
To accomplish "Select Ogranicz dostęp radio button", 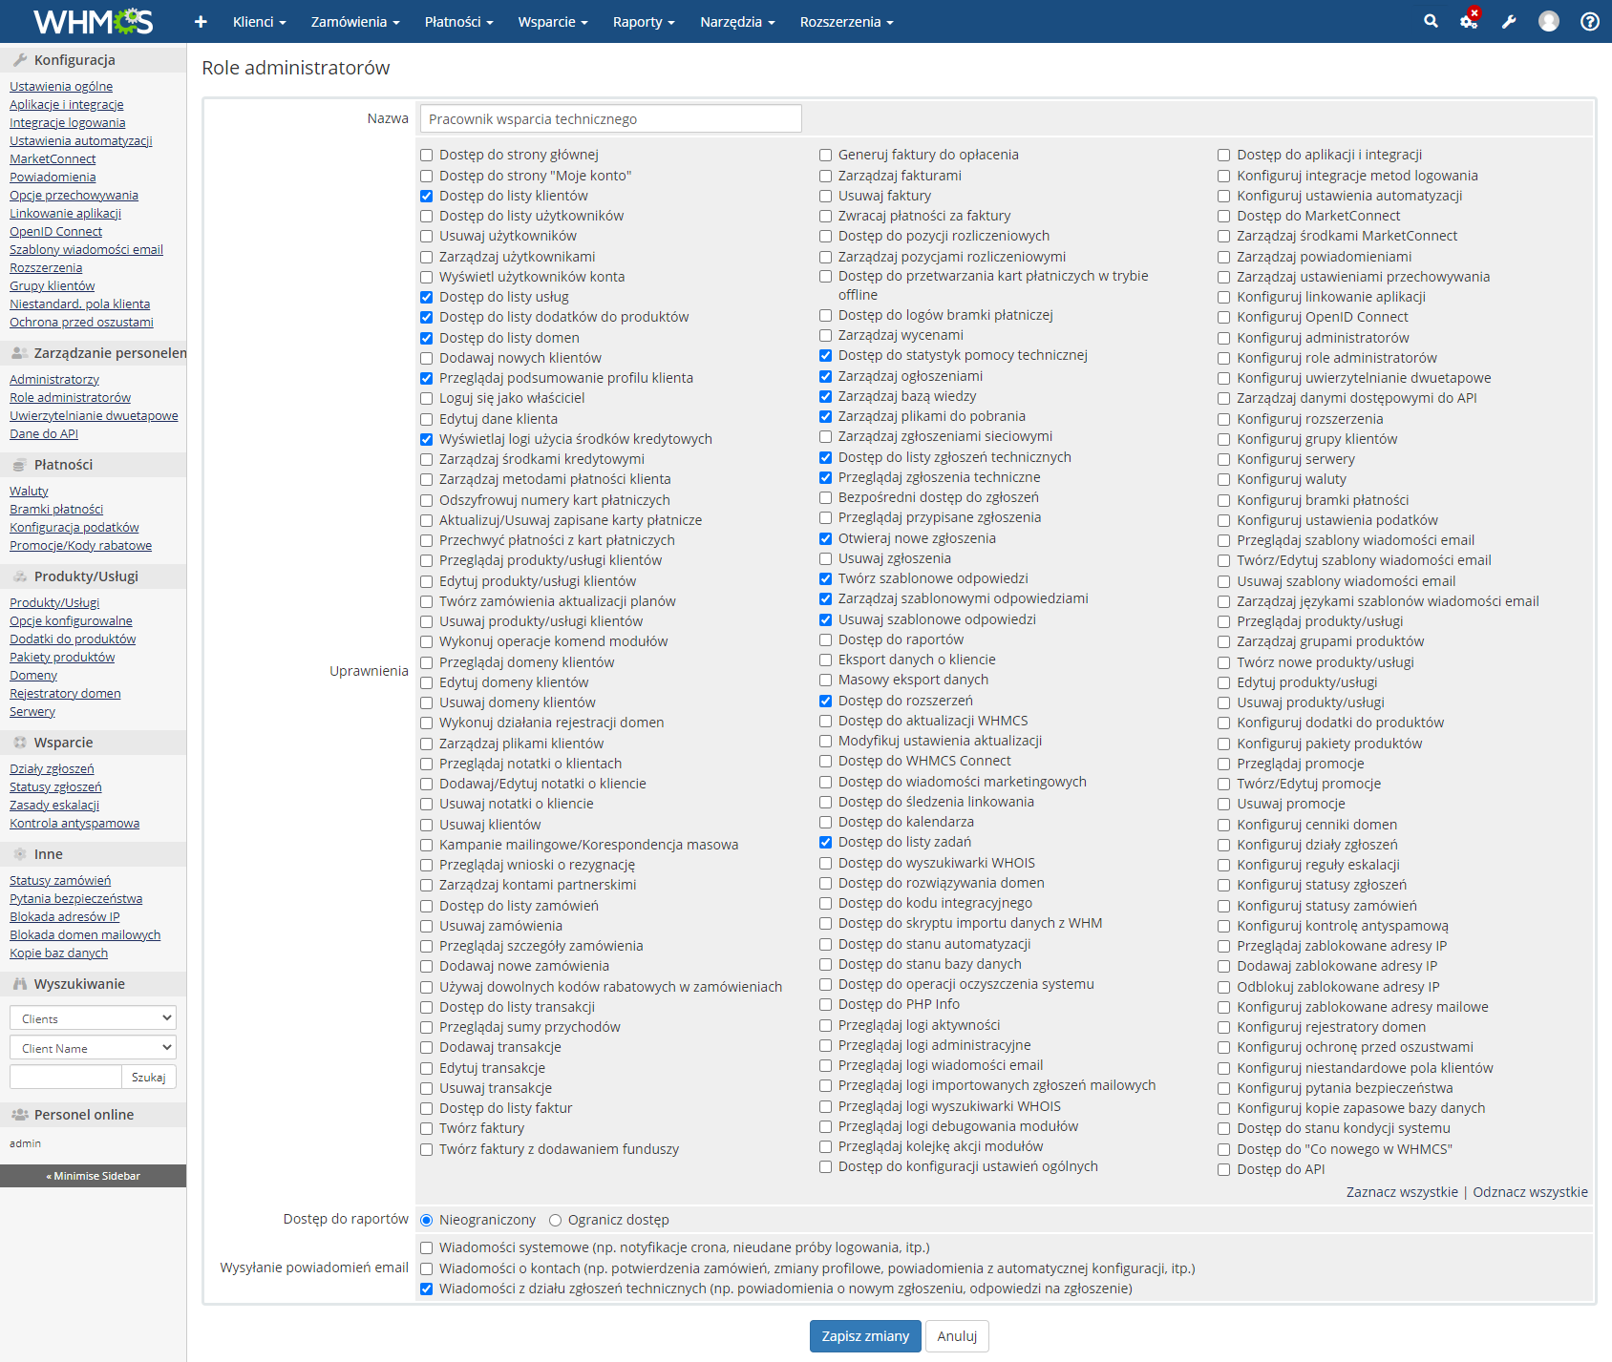I will pos(555,1220).
